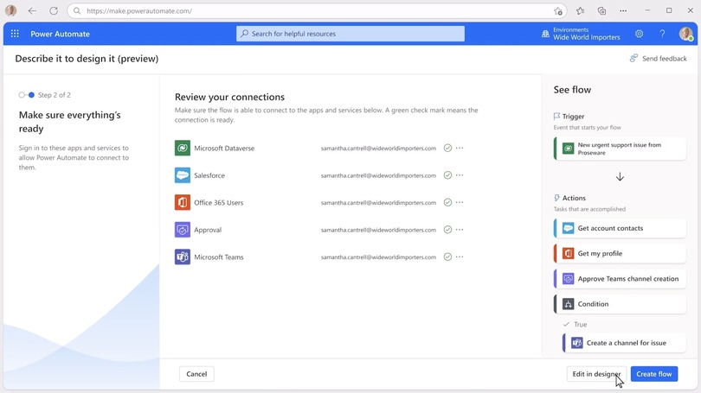Click the Microsoft Teams account email text
Screen dimensions: 701x393
tap(378, 257)
